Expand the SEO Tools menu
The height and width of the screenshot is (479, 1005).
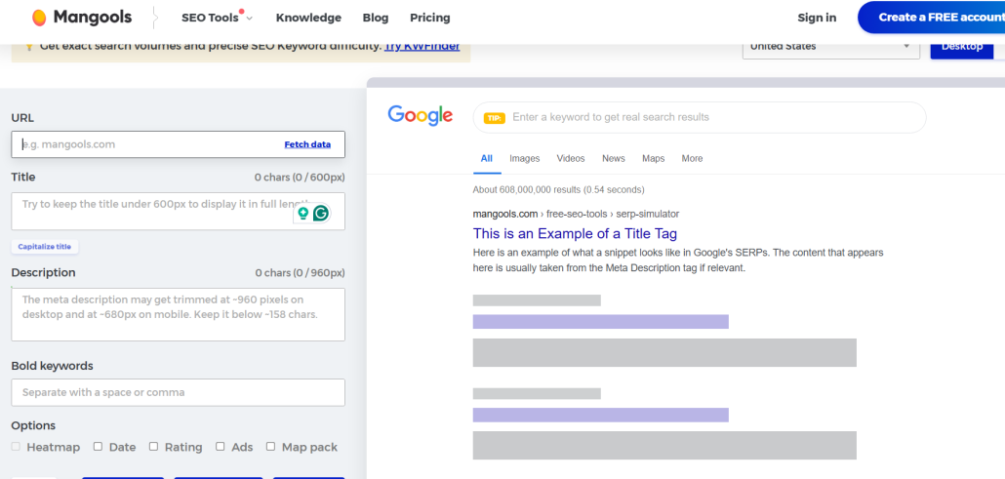(x=218, y=18)
